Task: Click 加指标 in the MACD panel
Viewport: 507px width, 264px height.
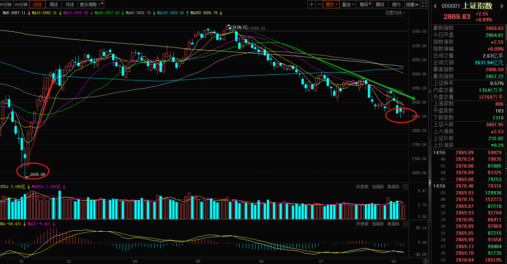Action: (x=378, y=224)
